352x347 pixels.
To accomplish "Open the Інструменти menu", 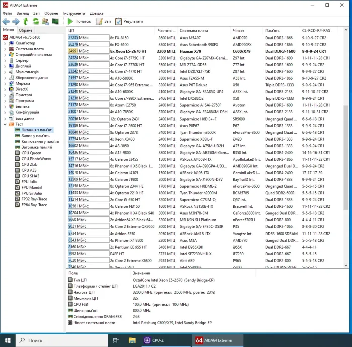I will [74, 13].
